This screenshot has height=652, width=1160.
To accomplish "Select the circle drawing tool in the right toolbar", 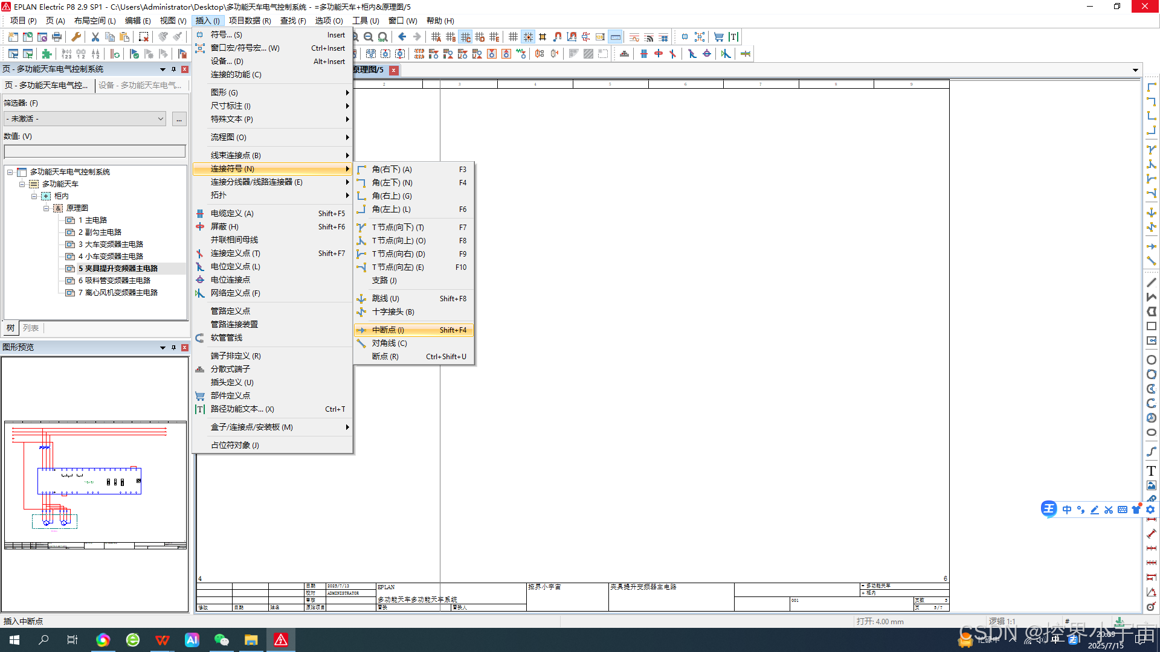I will (x=1152, y=360).
